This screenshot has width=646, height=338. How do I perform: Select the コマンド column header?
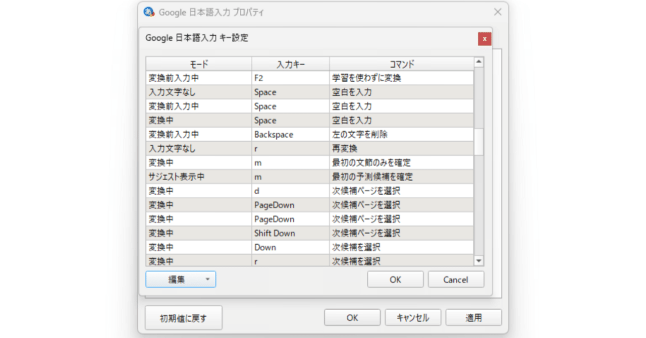[x=401, y=64]
